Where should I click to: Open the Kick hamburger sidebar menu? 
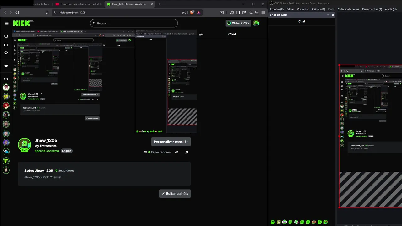pos(7,23)
